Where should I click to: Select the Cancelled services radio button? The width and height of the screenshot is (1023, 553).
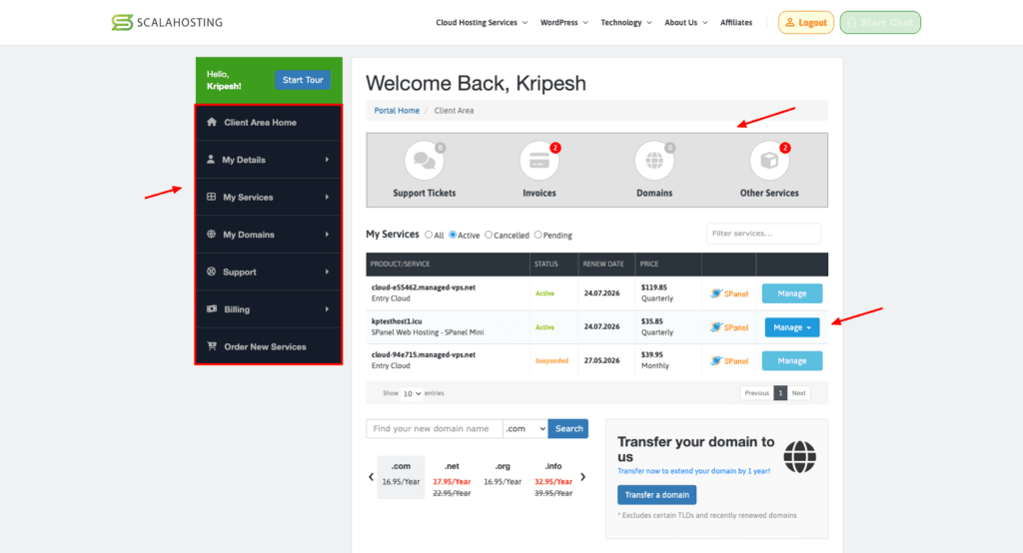click(x=488, y=235)
